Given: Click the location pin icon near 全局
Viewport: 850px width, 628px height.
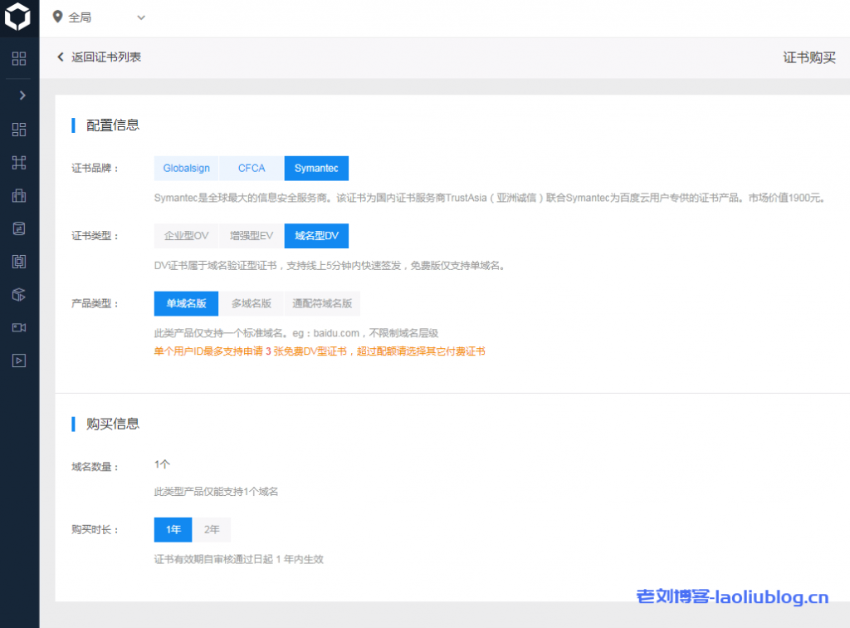Looking at the screenshot, I should [56, 17].
